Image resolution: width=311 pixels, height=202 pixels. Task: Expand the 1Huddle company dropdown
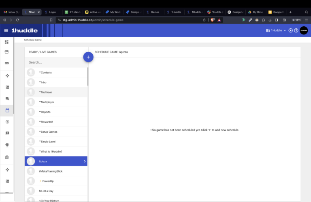[276, 30]
